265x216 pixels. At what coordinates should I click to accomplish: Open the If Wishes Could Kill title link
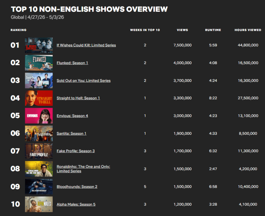(86, 45)
